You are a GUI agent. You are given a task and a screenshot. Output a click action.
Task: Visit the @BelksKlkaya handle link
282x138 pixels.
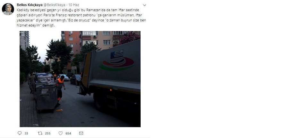[x=54, y=5]
